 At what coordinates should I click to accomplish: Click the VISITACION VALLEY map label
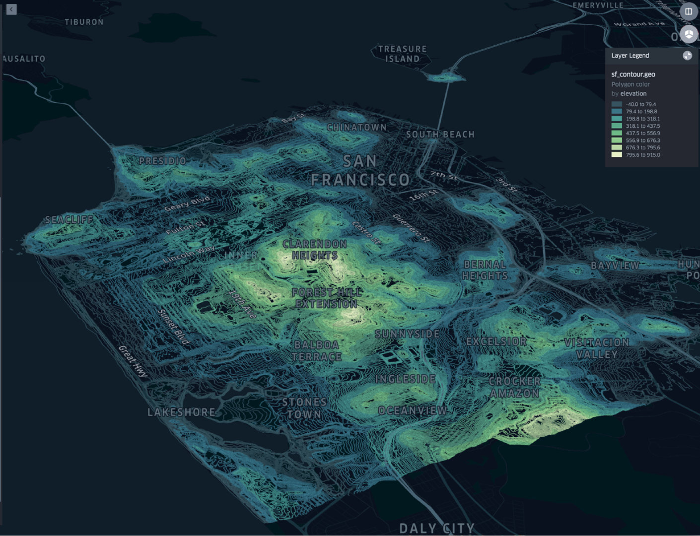tap(597, 348)
